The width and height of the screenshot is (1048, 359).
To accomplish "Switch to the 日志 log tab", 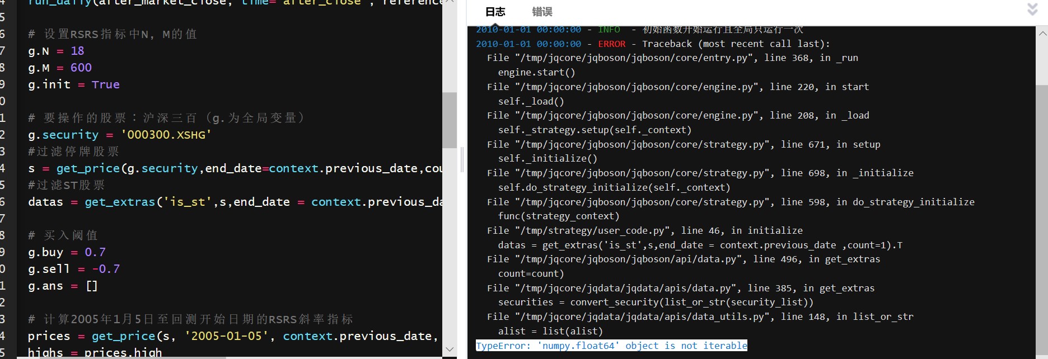I will pyautogui.click(x=495, y=12).
